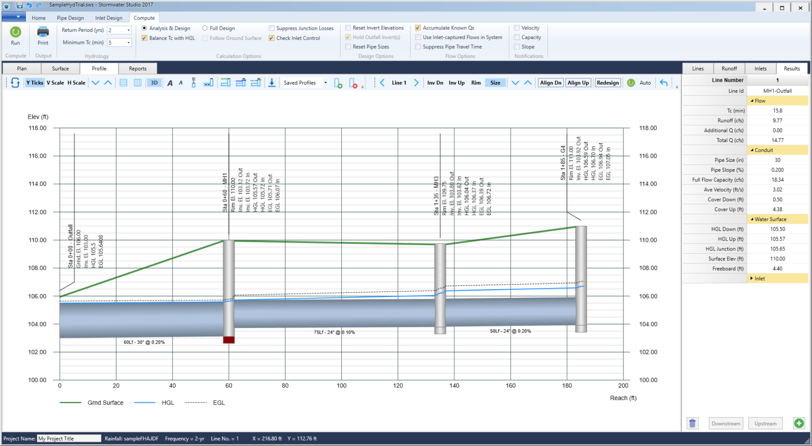
Task: Toggle the 3D profile view icon
Action: pos(154,83)
